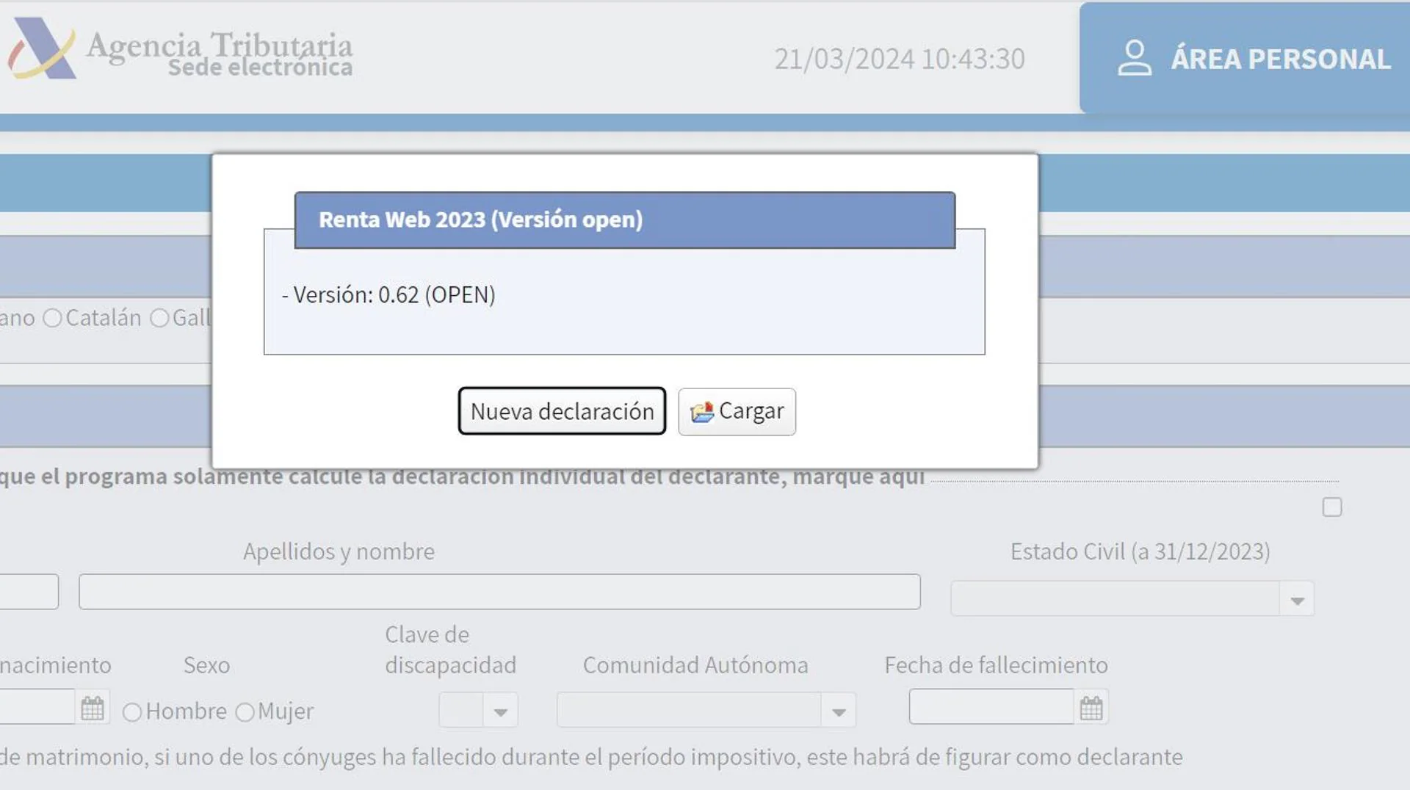1410x790 pixels.
Task: Select the Gallego language radio button
Action: 159,318
